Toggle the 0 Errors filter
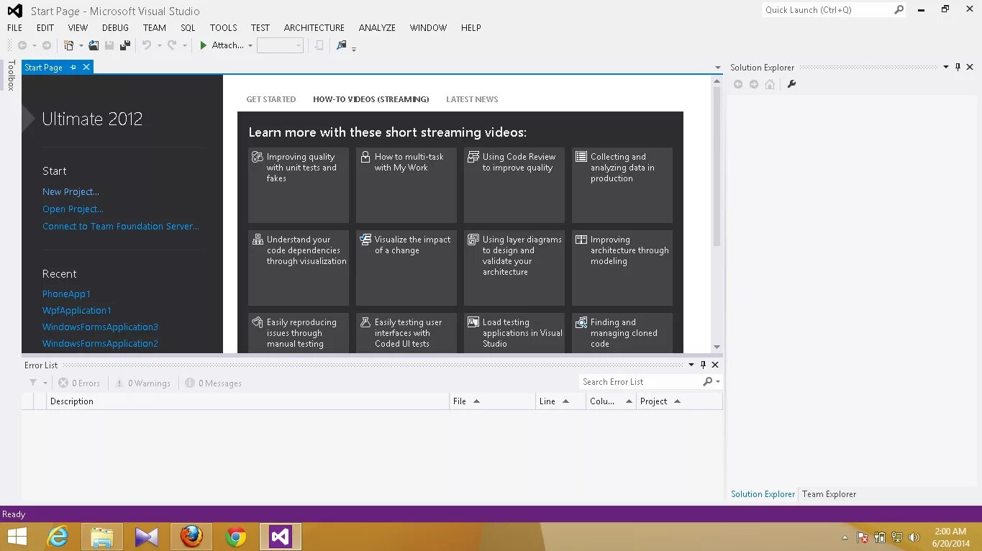The width and height of the screenshot is (982, 551). [79, 383]
